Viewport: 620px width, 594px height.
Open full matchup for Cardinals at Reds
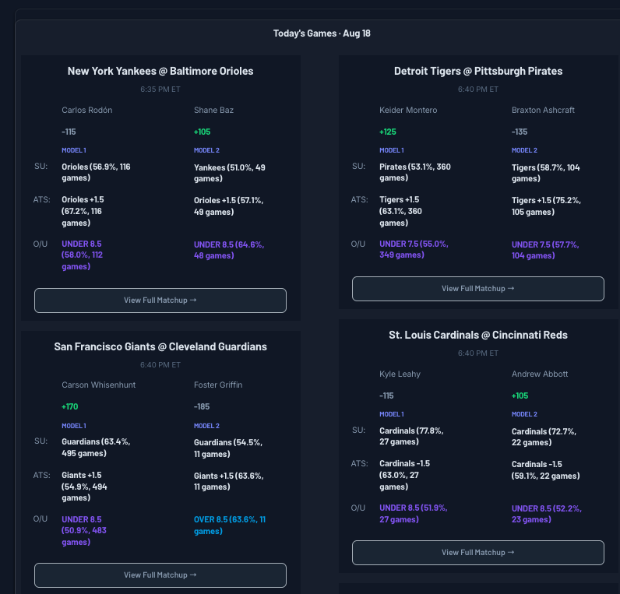tap(478, 553)
